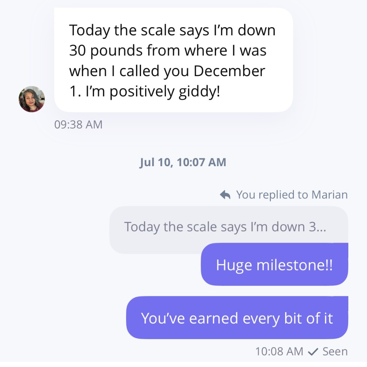Click the reply arrow icon
The image size is (367, 367).
pos(225,195)
